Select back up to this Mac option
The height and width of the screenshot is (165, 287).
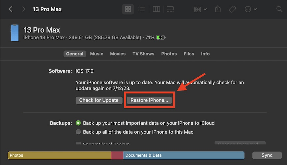(x=78, y=132)
